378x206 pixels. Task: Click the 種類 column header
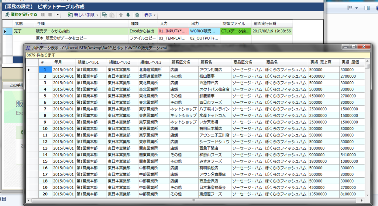[143, 24]
